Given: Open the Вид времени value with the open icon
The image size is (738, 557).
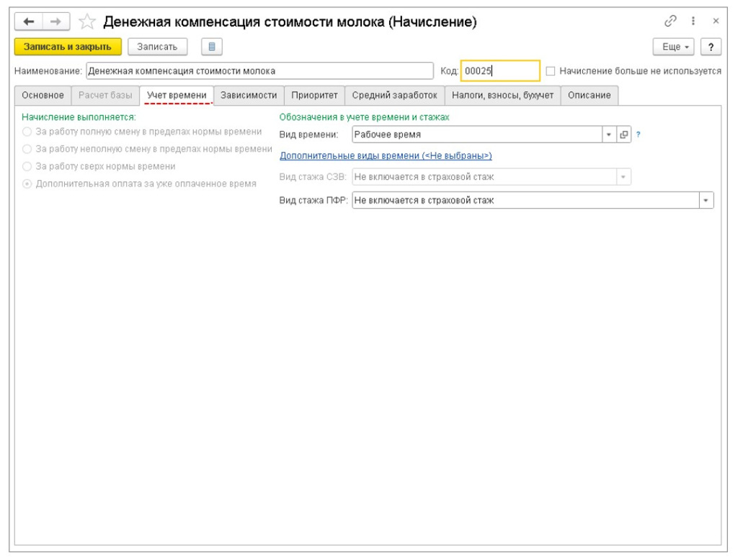Looking at the screenshot, I should point(624,135).
